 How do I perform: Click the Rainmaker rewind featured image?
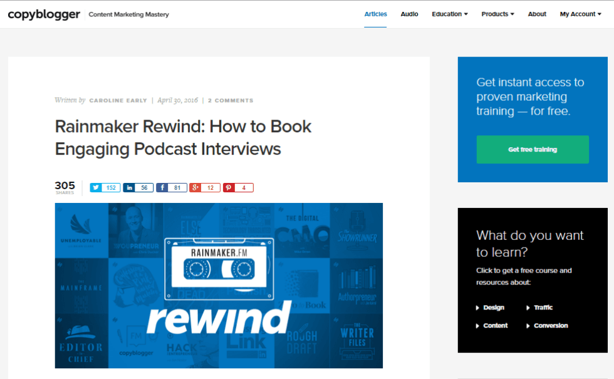point(219,285)
